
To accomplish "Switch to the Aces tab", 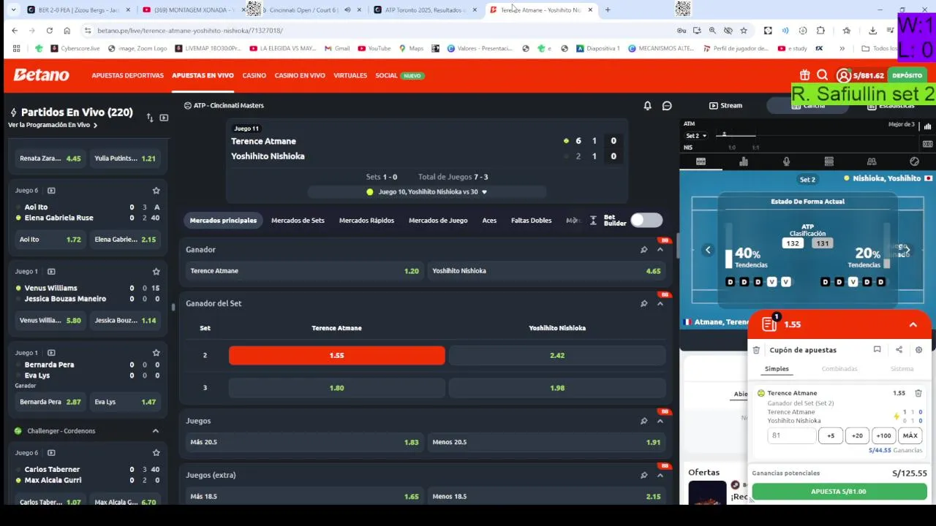I will click(489, 221).
